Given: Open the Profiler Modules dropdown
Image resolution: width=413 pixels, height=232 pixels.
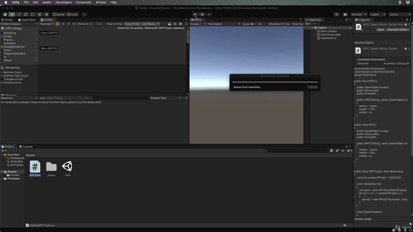Looking at the screenshot, I should [19, 24].
